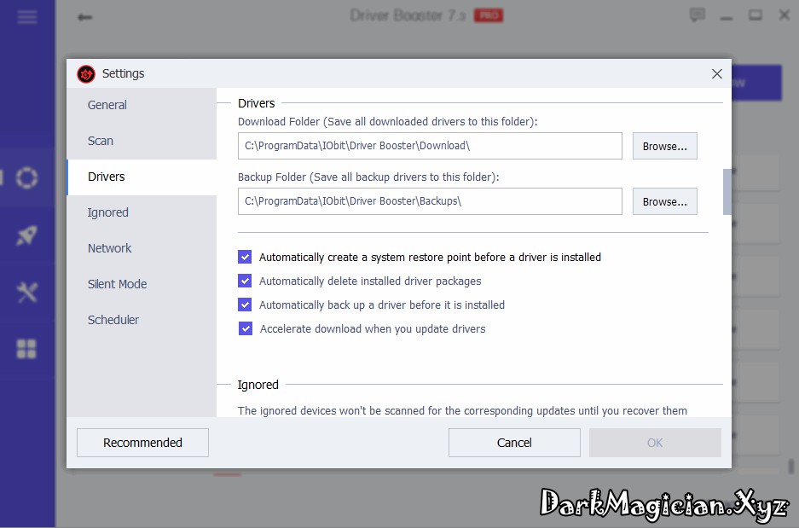
Task: Uncheck automatically delete installed driver packages
Action: 245,281
